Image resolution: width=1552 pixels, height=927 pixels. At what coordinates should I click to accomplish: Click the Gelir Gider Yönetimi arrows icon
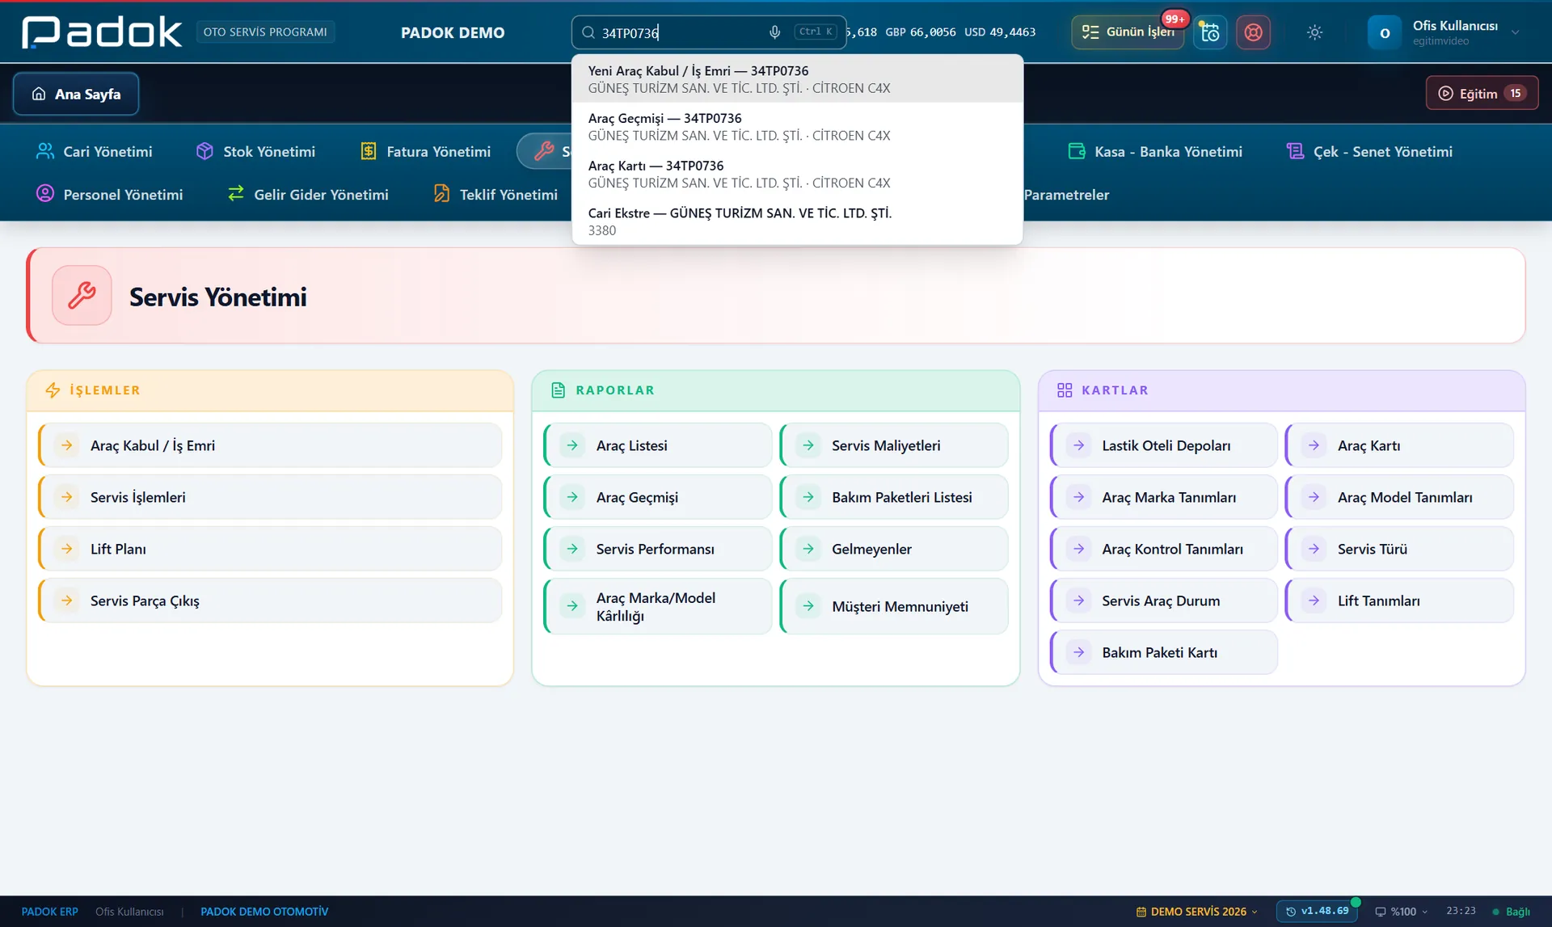[x=236, y=194]
